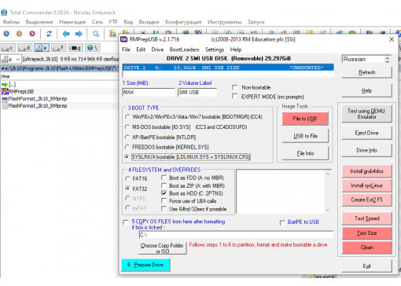Image resolution: width=401 pixels, height=286 pixels.
Task: Select SYSLINUX bootable radio option
Action: click(127, 157)
